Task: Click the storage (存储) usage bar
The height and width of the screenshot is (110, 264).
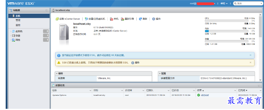Action: point(226,41)
